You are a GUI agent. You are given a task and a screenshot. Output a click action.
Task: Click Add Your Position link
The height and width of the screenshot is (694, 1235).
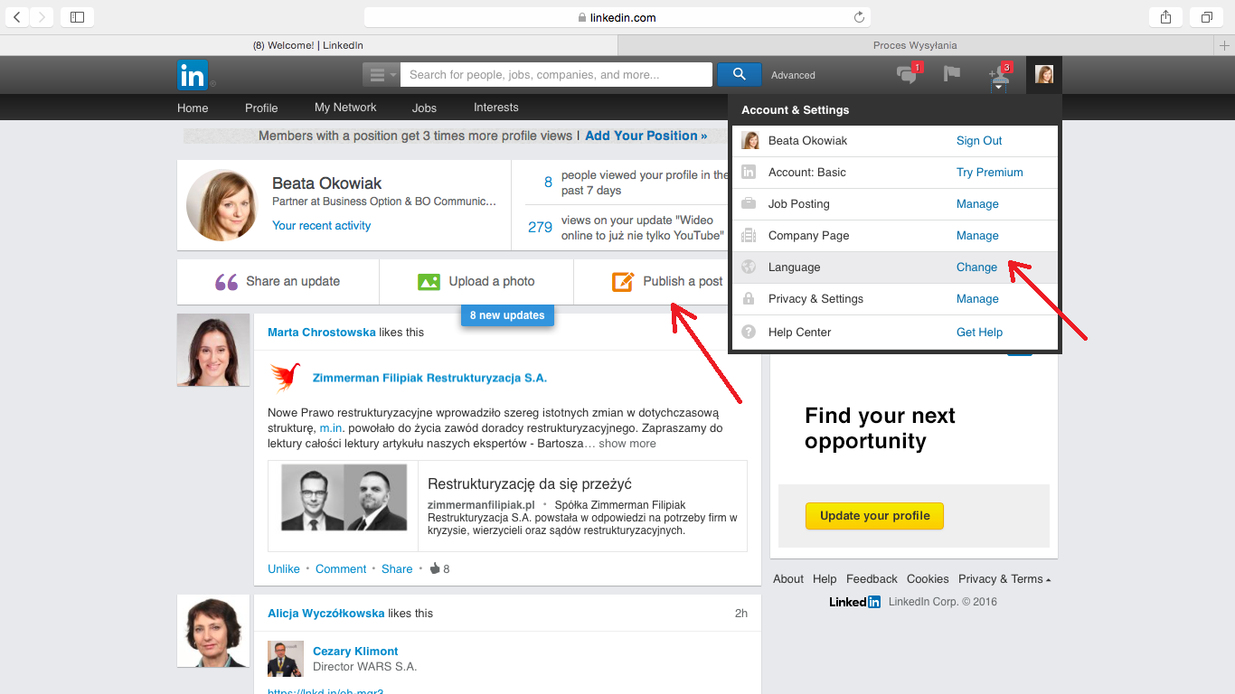(646, 136)
